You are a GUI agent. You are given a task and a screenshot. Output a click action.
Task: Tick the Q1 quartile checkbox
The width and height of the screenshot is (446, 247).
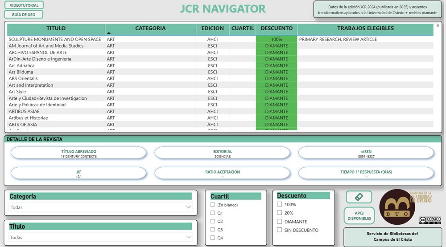[212, 213]
